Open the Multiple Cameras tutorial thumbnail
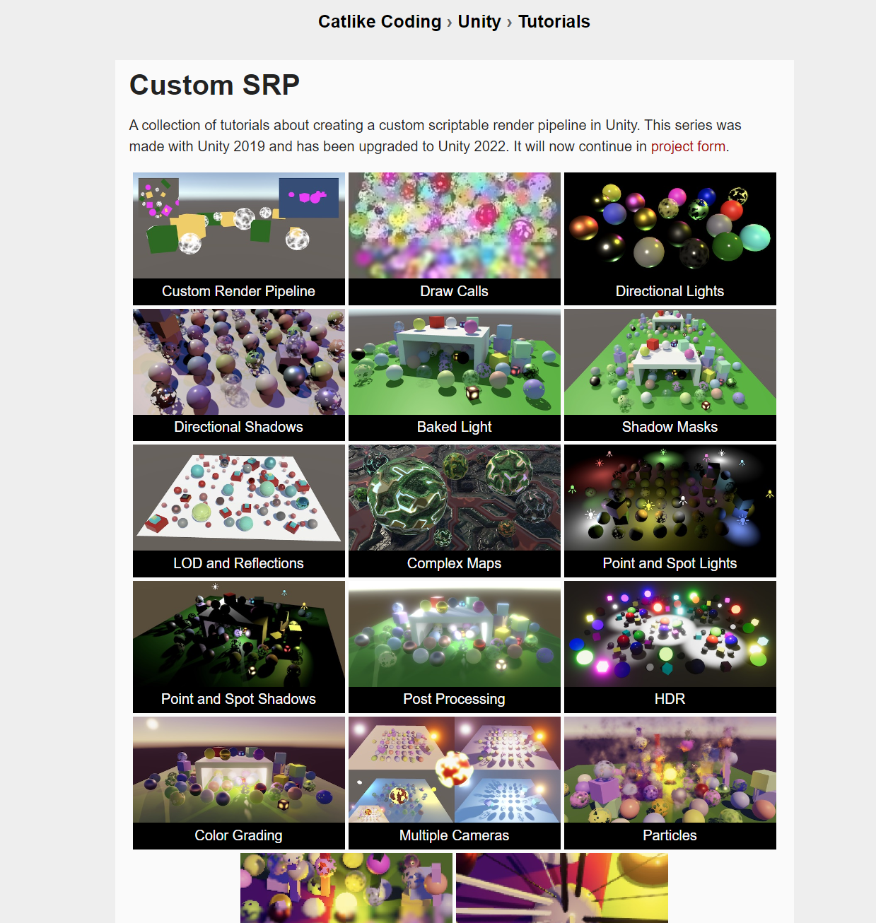876x923 pixels. coord(455,783)
